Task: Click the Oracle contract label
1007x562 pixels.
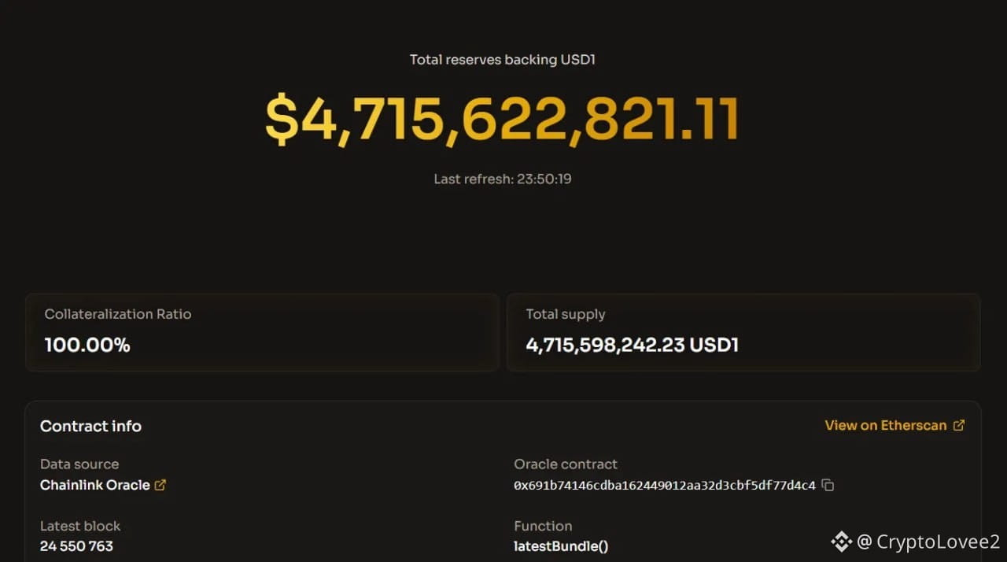Action: pos(566,464)
